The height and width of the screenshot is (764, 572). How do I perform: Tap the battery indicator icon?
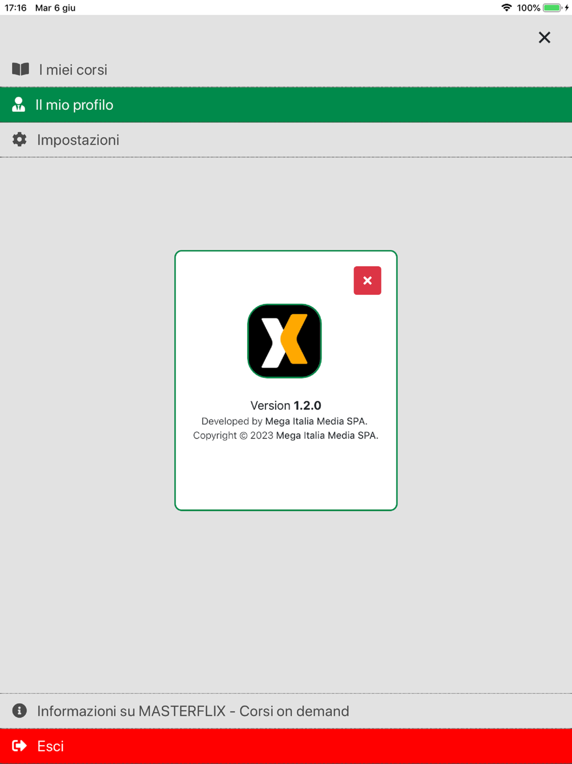(553, 7)
